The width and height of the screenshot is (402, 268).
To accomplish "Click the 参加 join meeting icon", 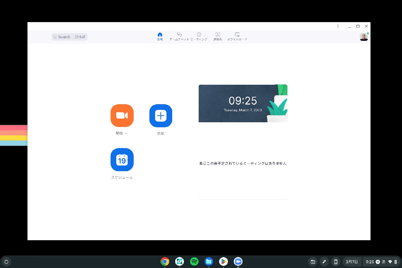I will tap(160, 115).
